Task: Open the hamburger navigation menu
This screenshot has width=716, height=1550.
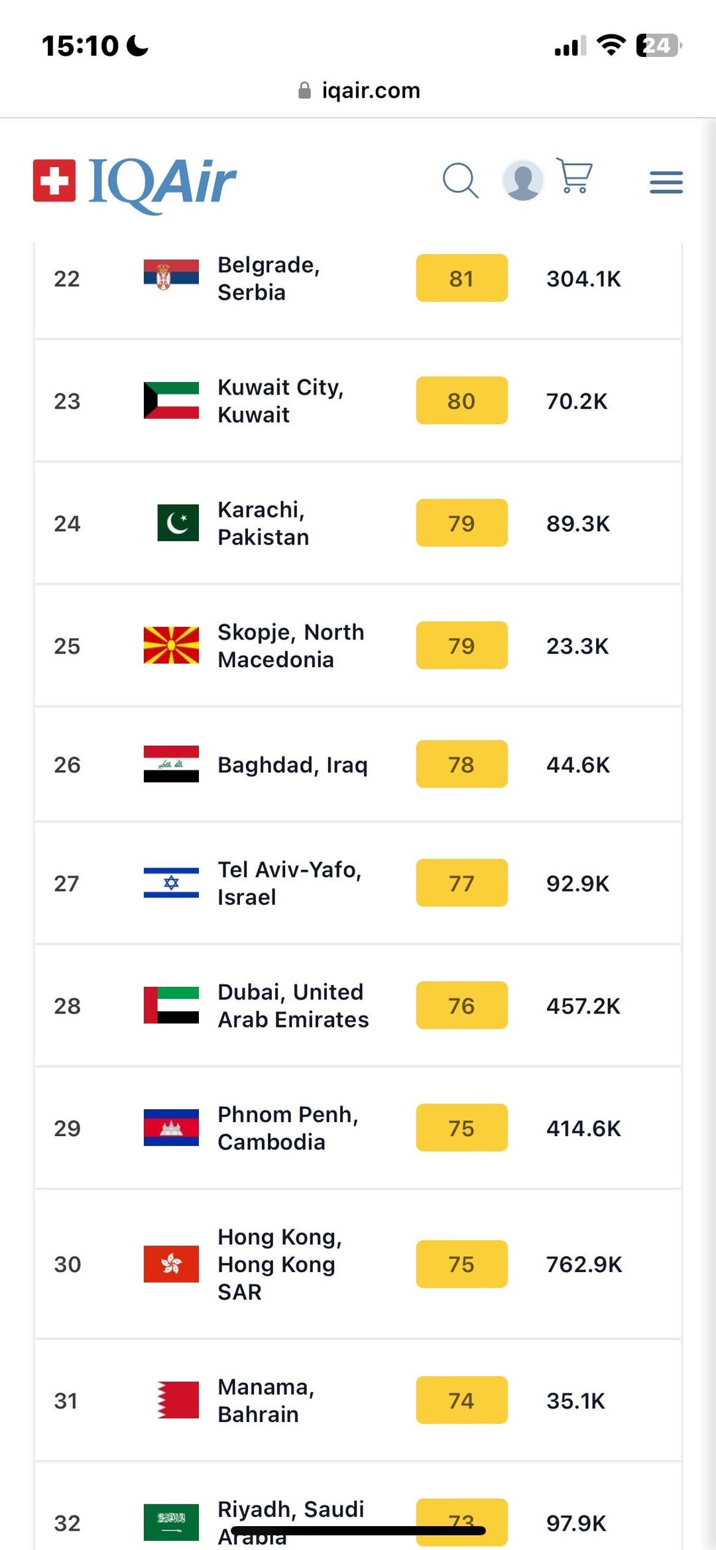Action: pyautogui.click(x=666, y=182)
